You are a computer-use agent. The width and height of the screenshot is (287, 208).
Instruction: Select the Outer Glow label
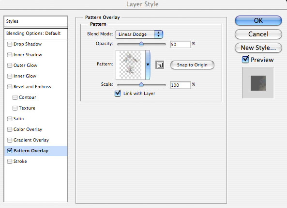click(x=26, y=65)
